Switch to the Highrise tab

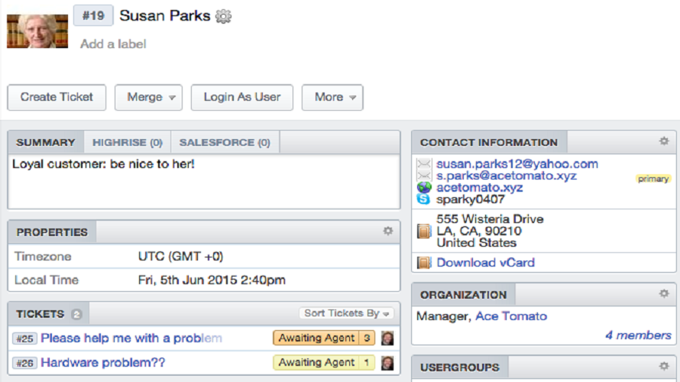click(x=127, y=142)
